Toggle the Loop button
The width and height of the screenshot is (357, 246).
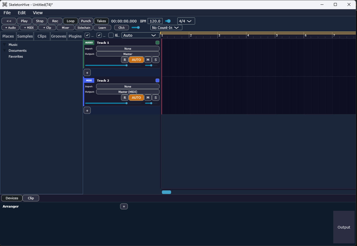click(x=71, y=21)
